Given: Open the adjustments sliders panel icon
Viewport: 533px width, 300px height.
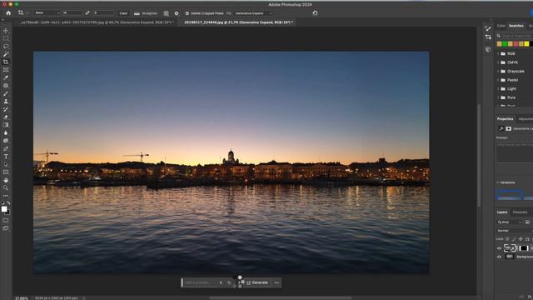Looking at the screenshot, I should pyautogui.click(x=488, y=37).
